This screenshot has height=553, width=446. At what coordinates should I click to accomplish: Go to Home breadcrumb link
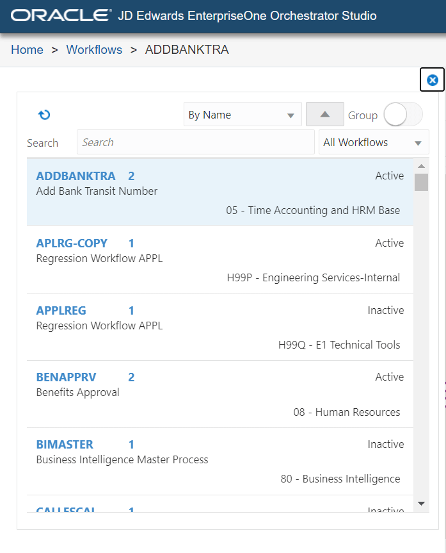[x=27, y=50]
